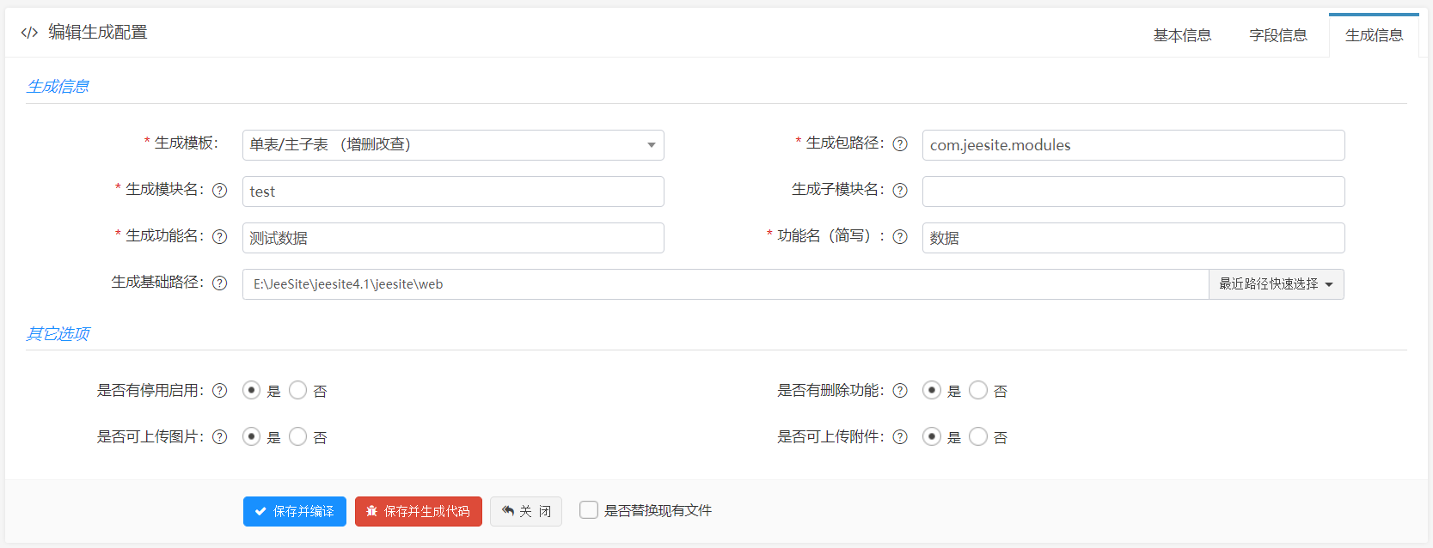Focus the empty 生成子模块名 input
1433x548 pixels.
pos(1133,192)
